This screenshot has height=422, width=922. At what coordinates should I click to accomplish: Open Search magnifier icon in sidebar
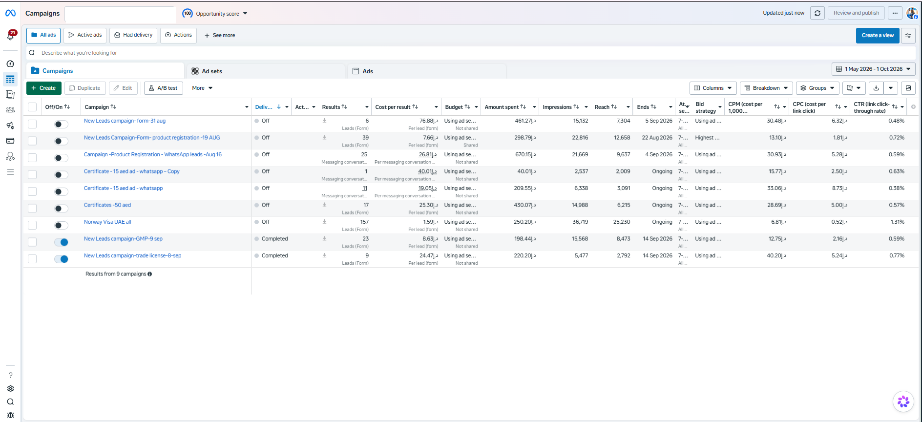pyautogui.click(x=10, y=402)
